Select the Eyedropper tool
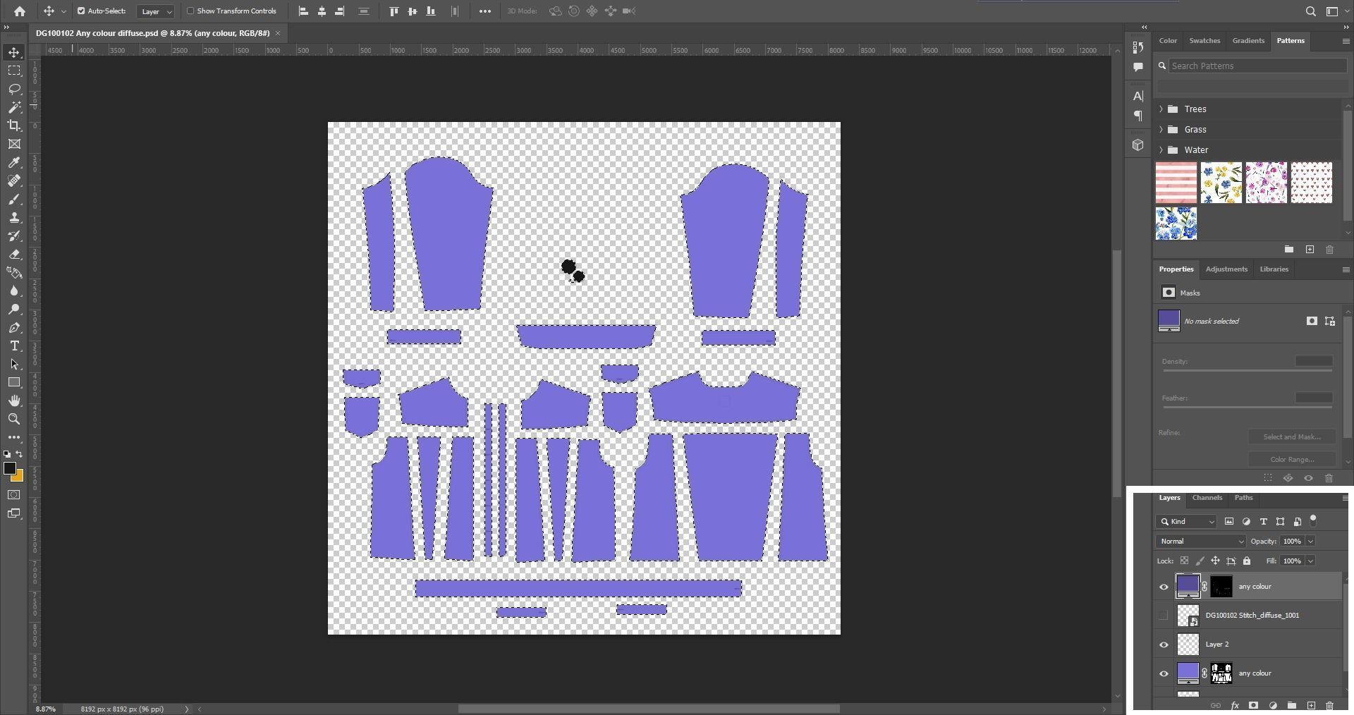1354x715 pixels. [x=14, y=162]
